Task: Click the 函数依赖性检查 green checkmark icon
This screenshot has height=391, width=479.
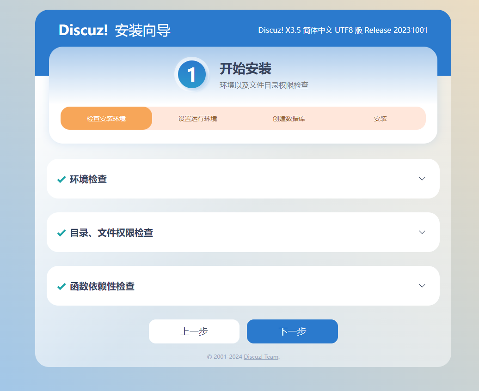Action: pyautogui.click(x=61, y=286)
